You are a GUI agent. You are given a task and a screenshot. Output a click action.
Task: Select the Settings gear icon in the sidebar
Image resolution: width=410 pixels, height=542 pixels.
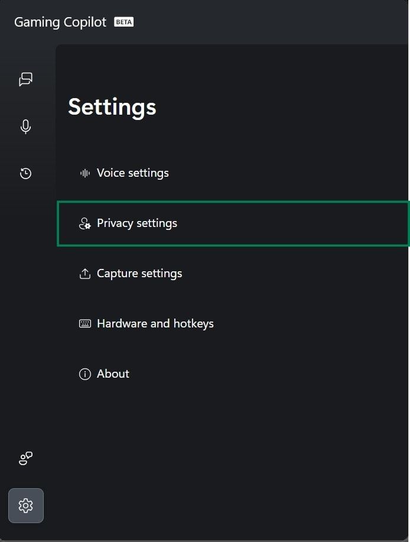tap(25, 505)
